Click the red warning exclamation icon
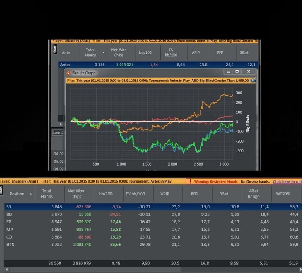This screenshot has width=302, height=273. pyautogui.click(x=190, y=181)
